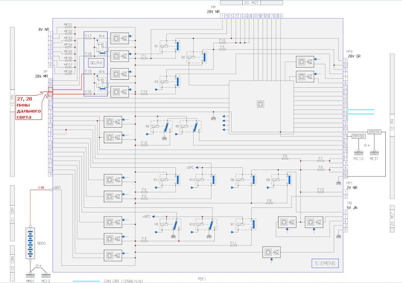
Task: Click maxi-fuse MF08
Action: 68,74
